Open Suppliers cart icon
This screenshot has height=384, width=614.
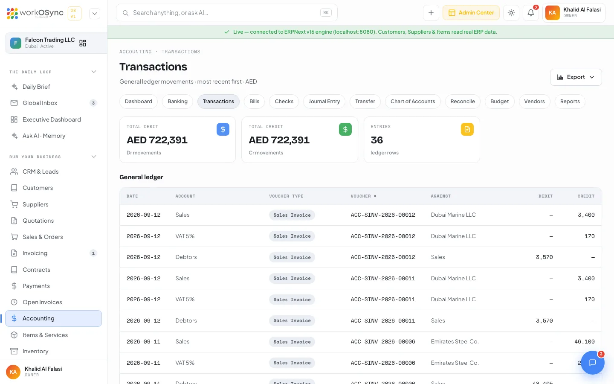point(14,204)
